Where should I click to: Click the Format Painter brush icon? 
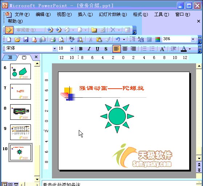[108, 39]
